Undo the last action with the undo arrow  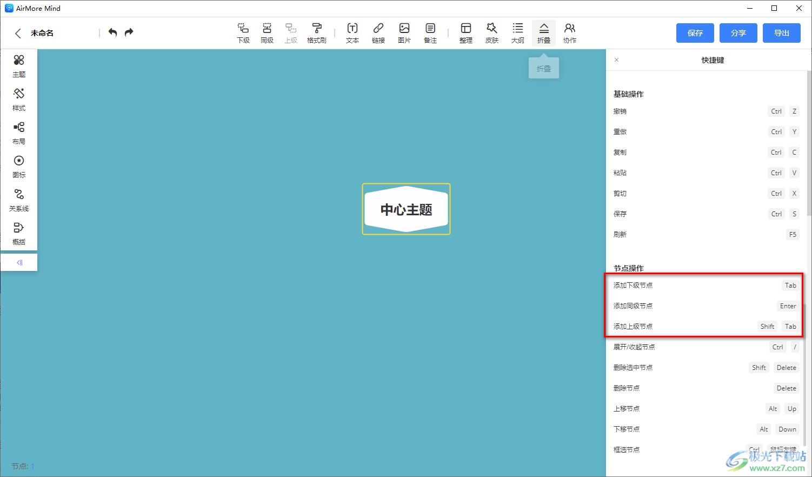(112, 32)
